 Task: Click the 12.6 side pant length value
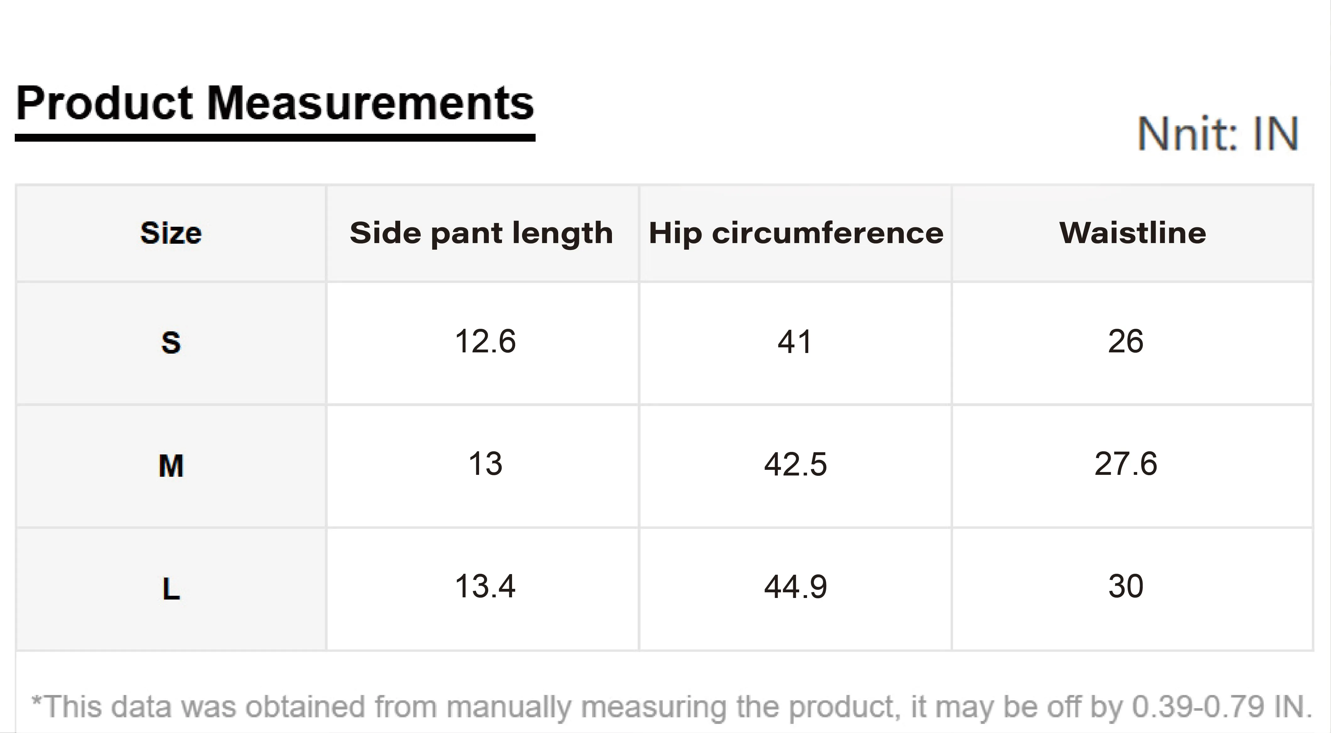click(x=485, y=341)
